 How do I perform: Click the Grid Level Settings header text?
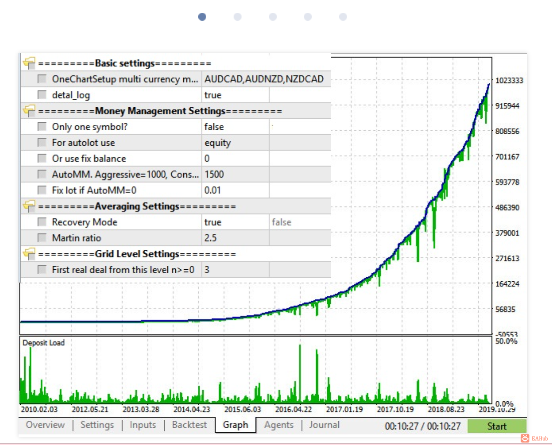pos(137,254)
